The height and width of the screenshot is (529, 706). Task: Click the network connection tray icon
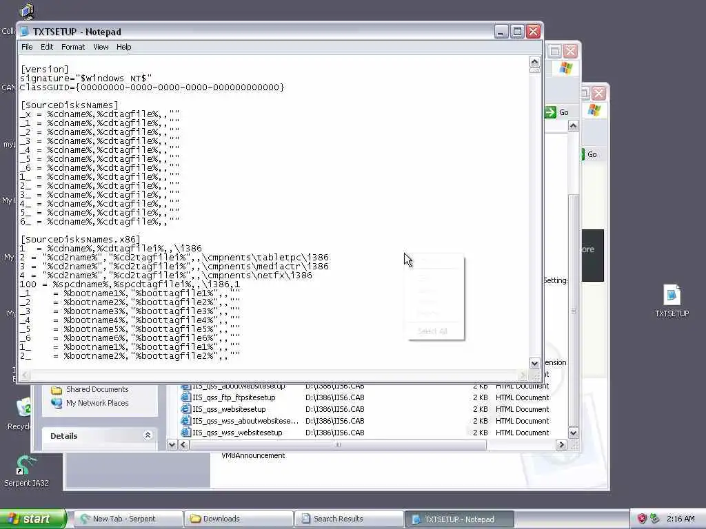(x=655, y=519)
